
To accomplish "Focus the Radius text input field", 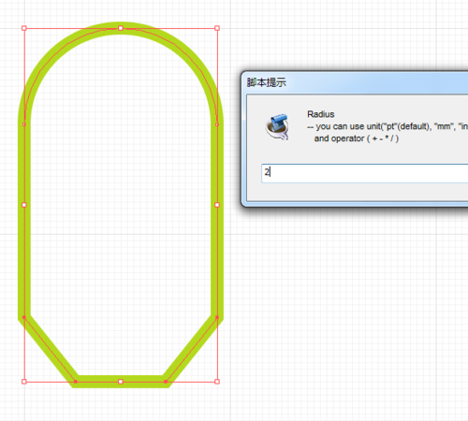I will 364,173.
